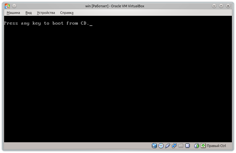Maximize the VirtualBox window

[221, 6]
